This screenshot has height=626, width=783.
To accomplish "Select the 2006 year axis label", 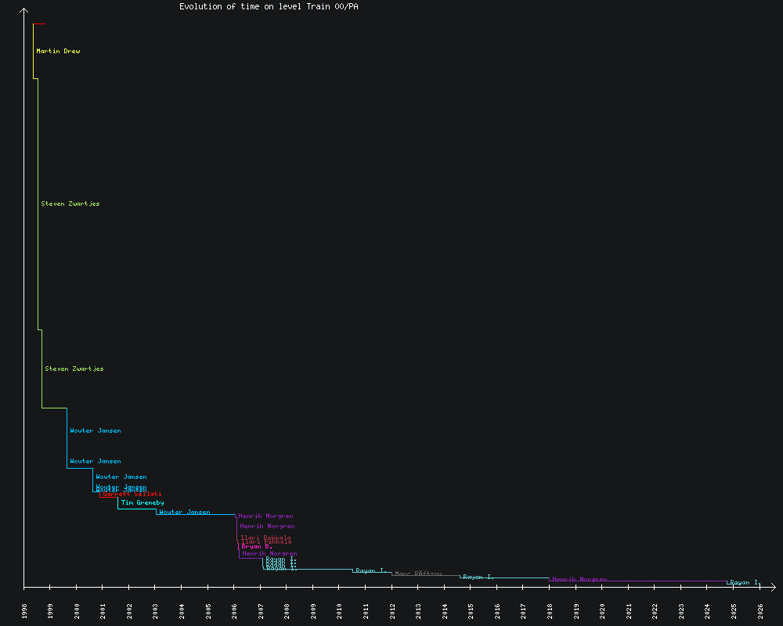I will 234,611.
